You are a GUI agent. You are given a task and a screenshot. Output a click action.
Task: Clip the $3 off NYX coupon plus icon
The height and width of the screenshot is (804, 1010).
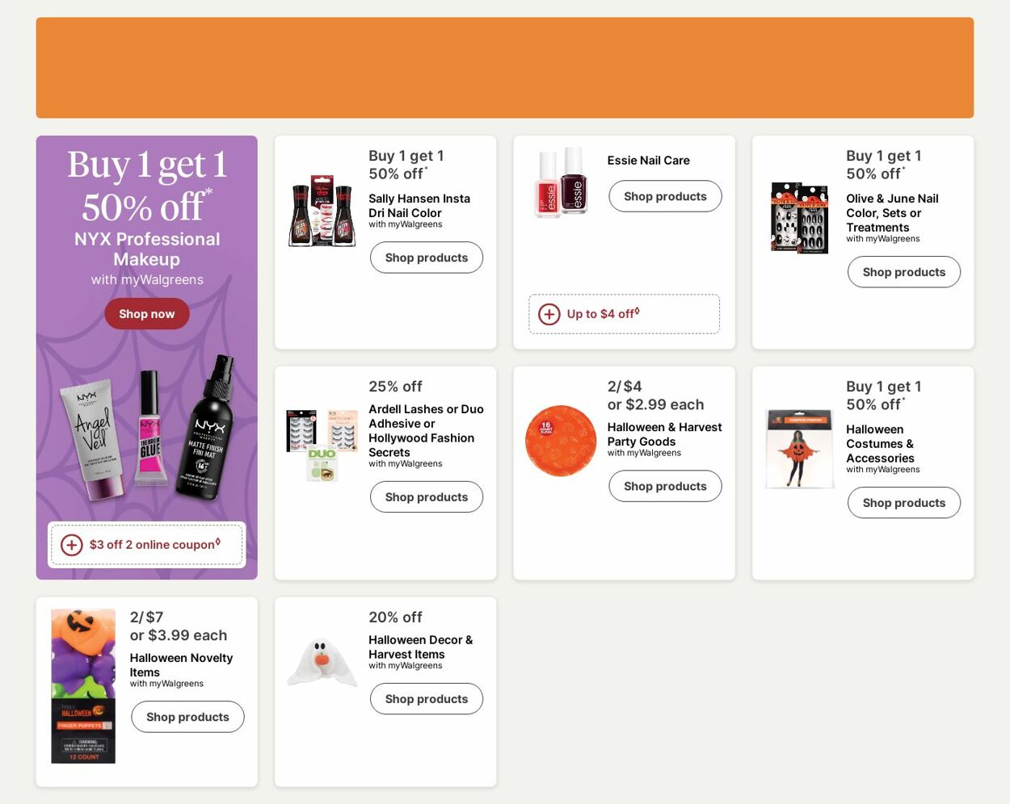click(x=72, y=545)
